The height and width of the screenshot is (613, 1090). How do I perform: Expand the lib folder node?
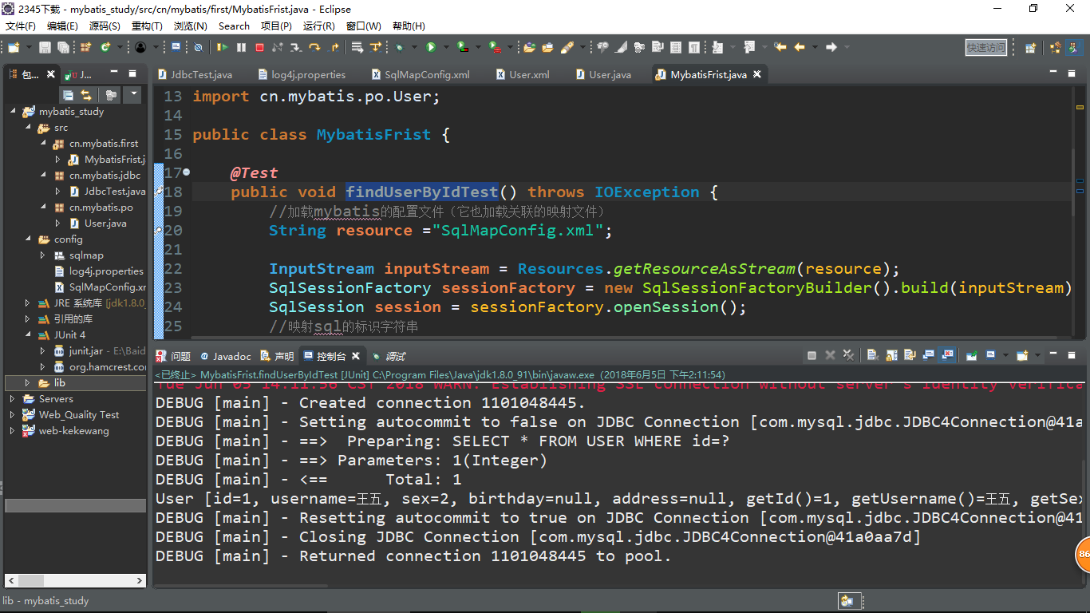click(28, 383)
